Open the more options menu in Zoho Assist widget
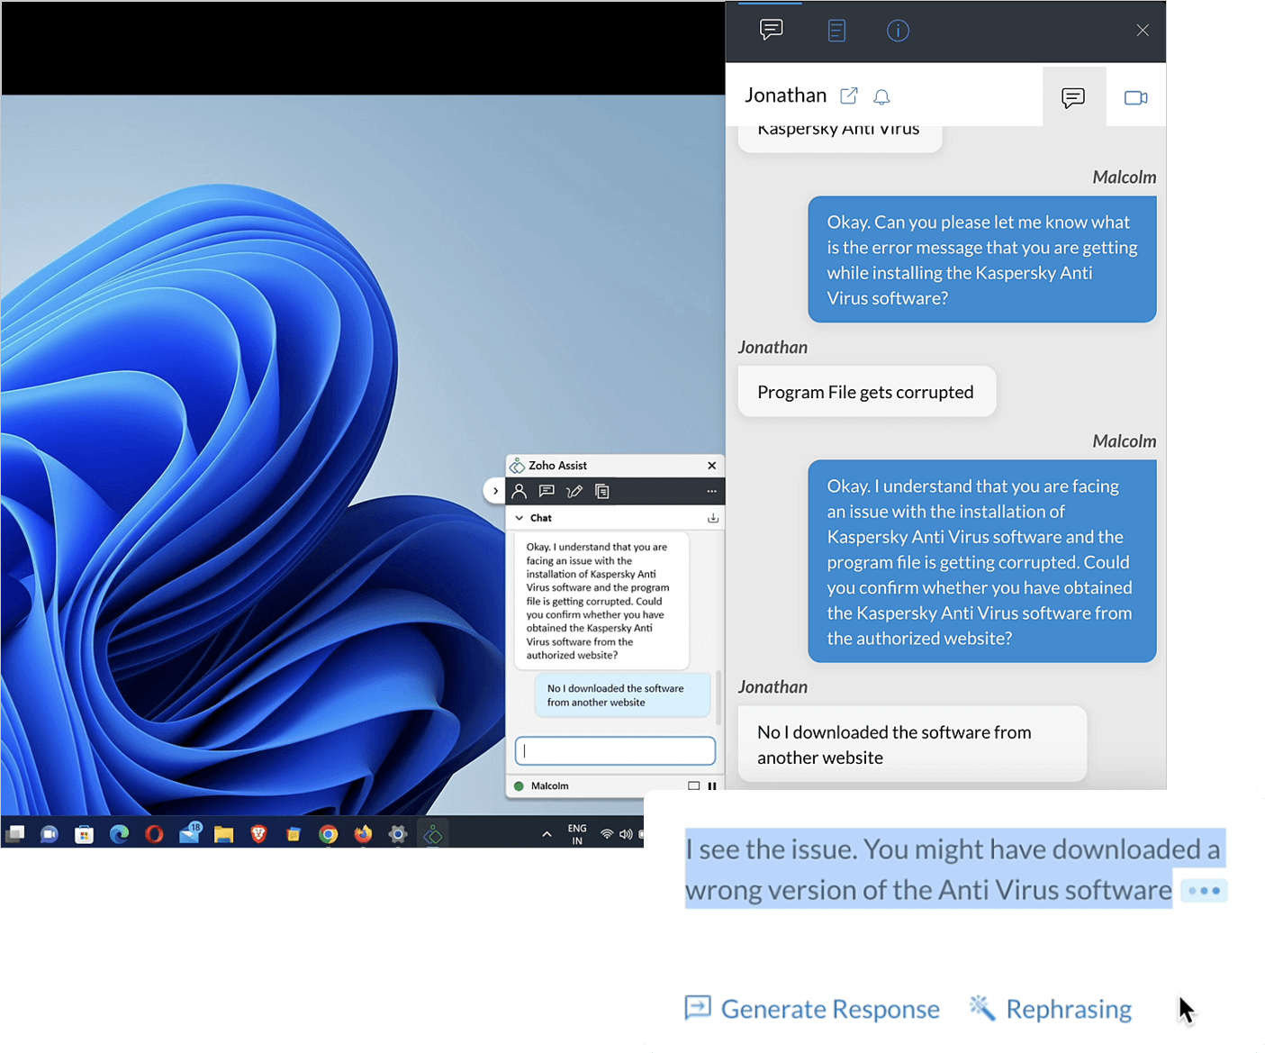 pos(711,492)
